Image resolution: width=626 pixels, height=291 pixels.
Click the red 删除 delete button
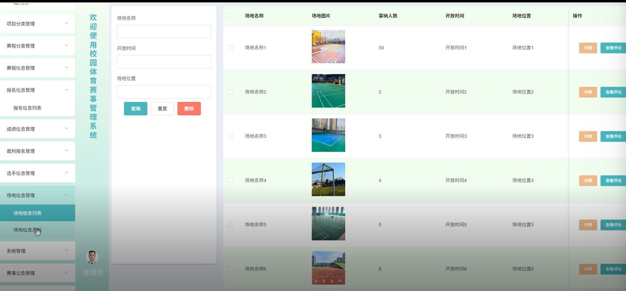point(189,108)
